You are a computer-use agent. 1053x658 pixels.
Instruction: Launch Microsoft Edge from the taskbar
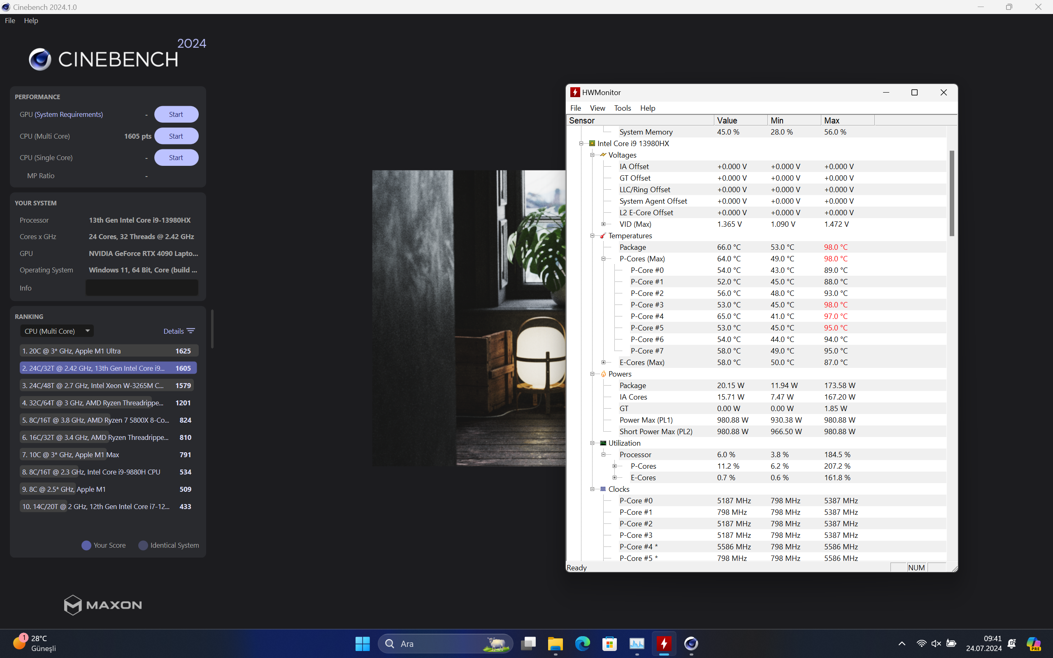(582, 643)
